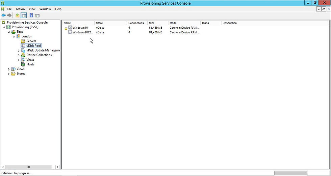
Task: Click the disk icon of Windows2012 row
Action: pos(70,32)
